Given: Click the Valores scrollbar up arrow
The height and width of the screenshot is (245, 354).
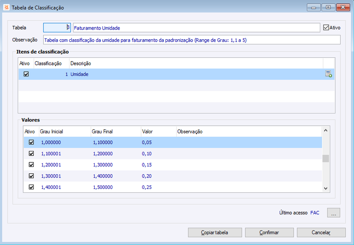Looking at the screenshot, I should click(x=326, y=130).
